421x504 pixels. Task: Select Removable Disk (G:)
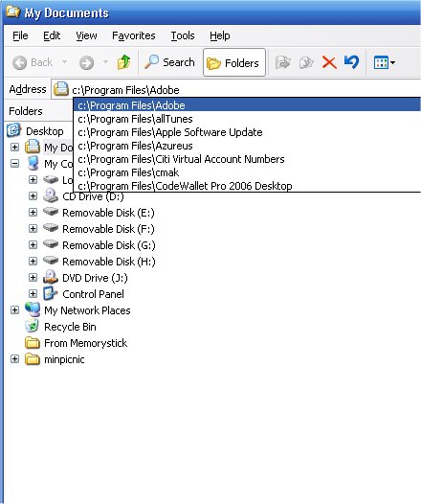coord(109,245)
